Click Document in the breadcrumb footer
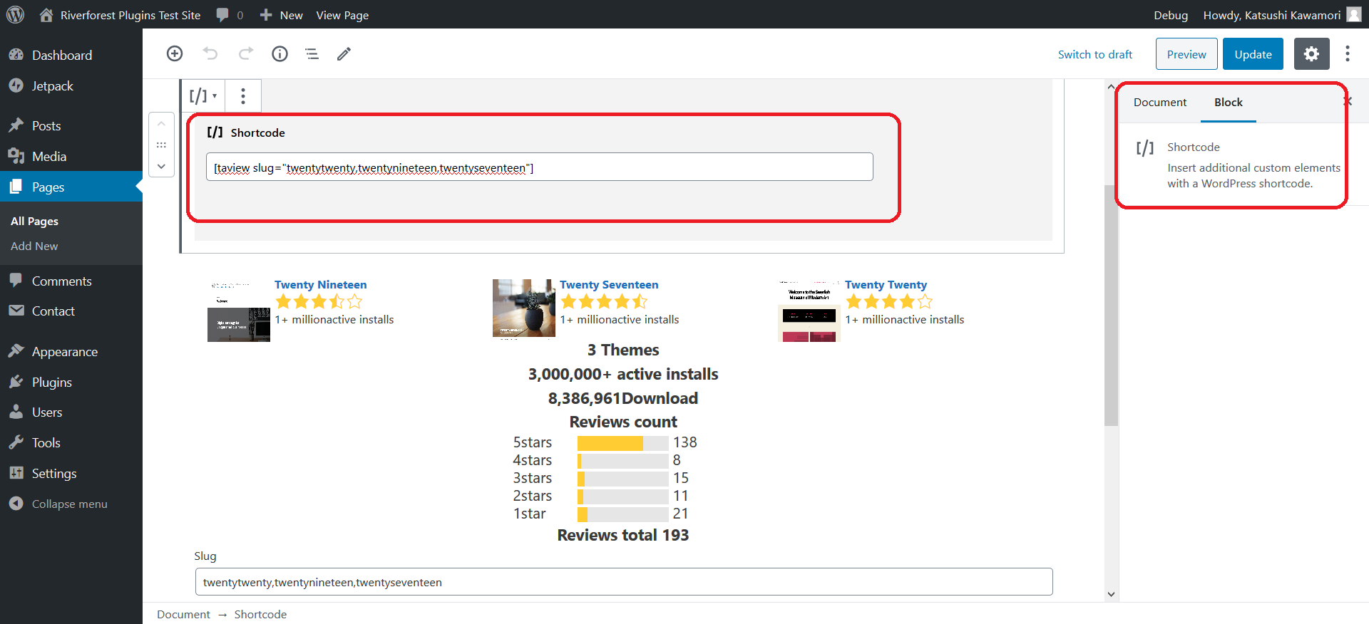Screen dimensions: 1369x624 [183, 614]
